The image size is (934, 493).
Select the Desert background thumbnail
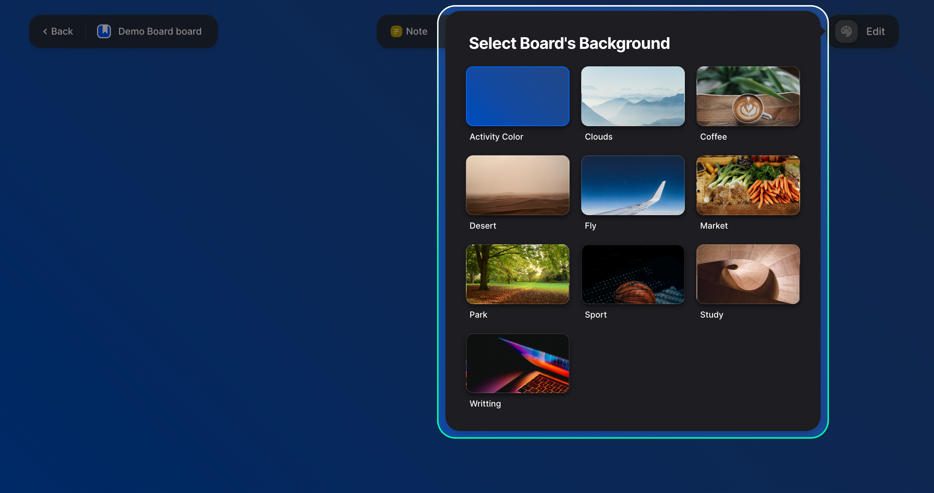pos(517,185)
